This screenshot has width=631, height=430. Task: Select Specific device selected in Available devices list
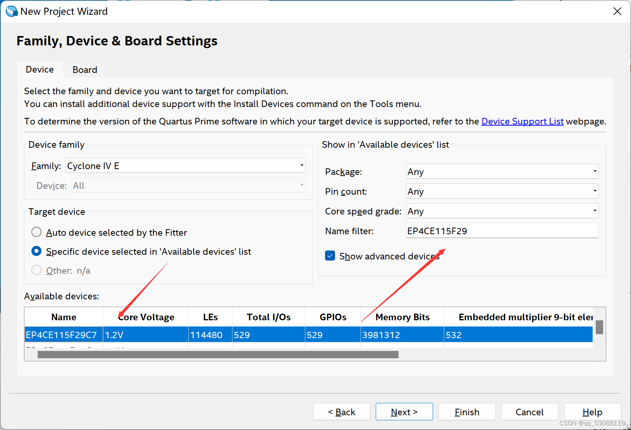coord(36,251)
